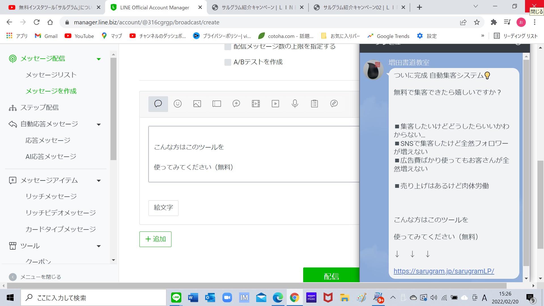
Task: Open リッチメッセージ in sidebar
Action: 51,196
